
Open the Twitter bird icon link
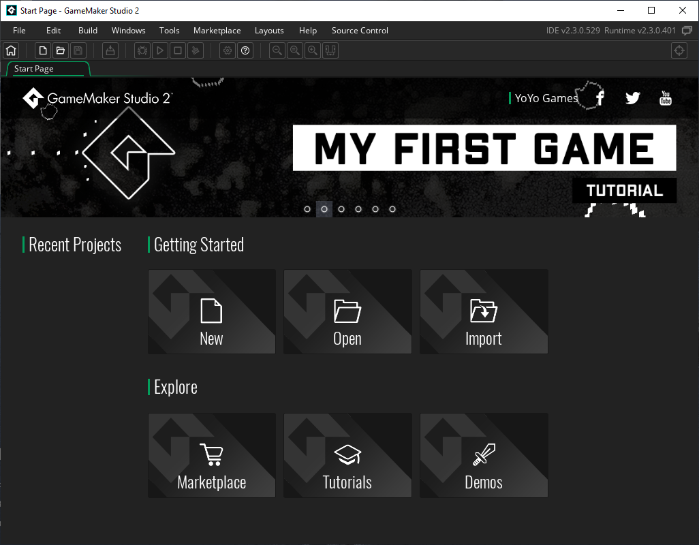[x=632, y=98]
